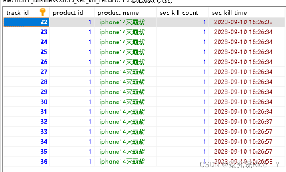Click product_name cell in row 24

coord(125,42)
